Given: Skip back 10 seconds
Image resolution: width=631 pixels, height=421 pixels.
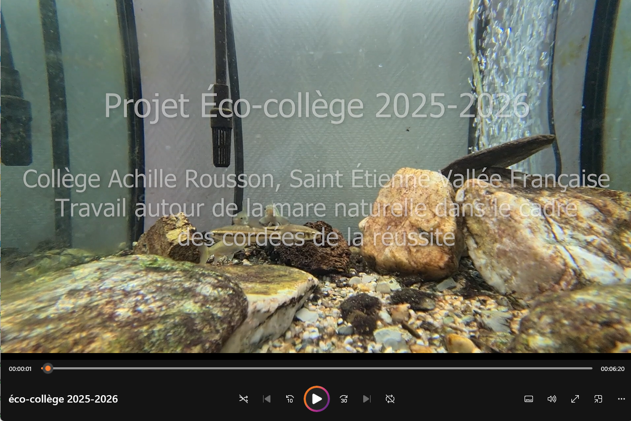Looking at the screenshot, I should coord(290,399).
